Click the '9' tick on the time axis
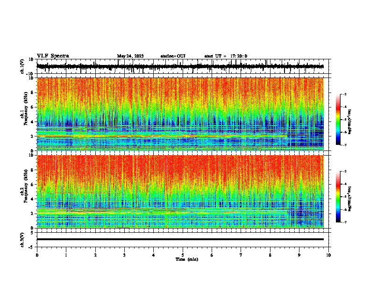 (x=299, y=255)
